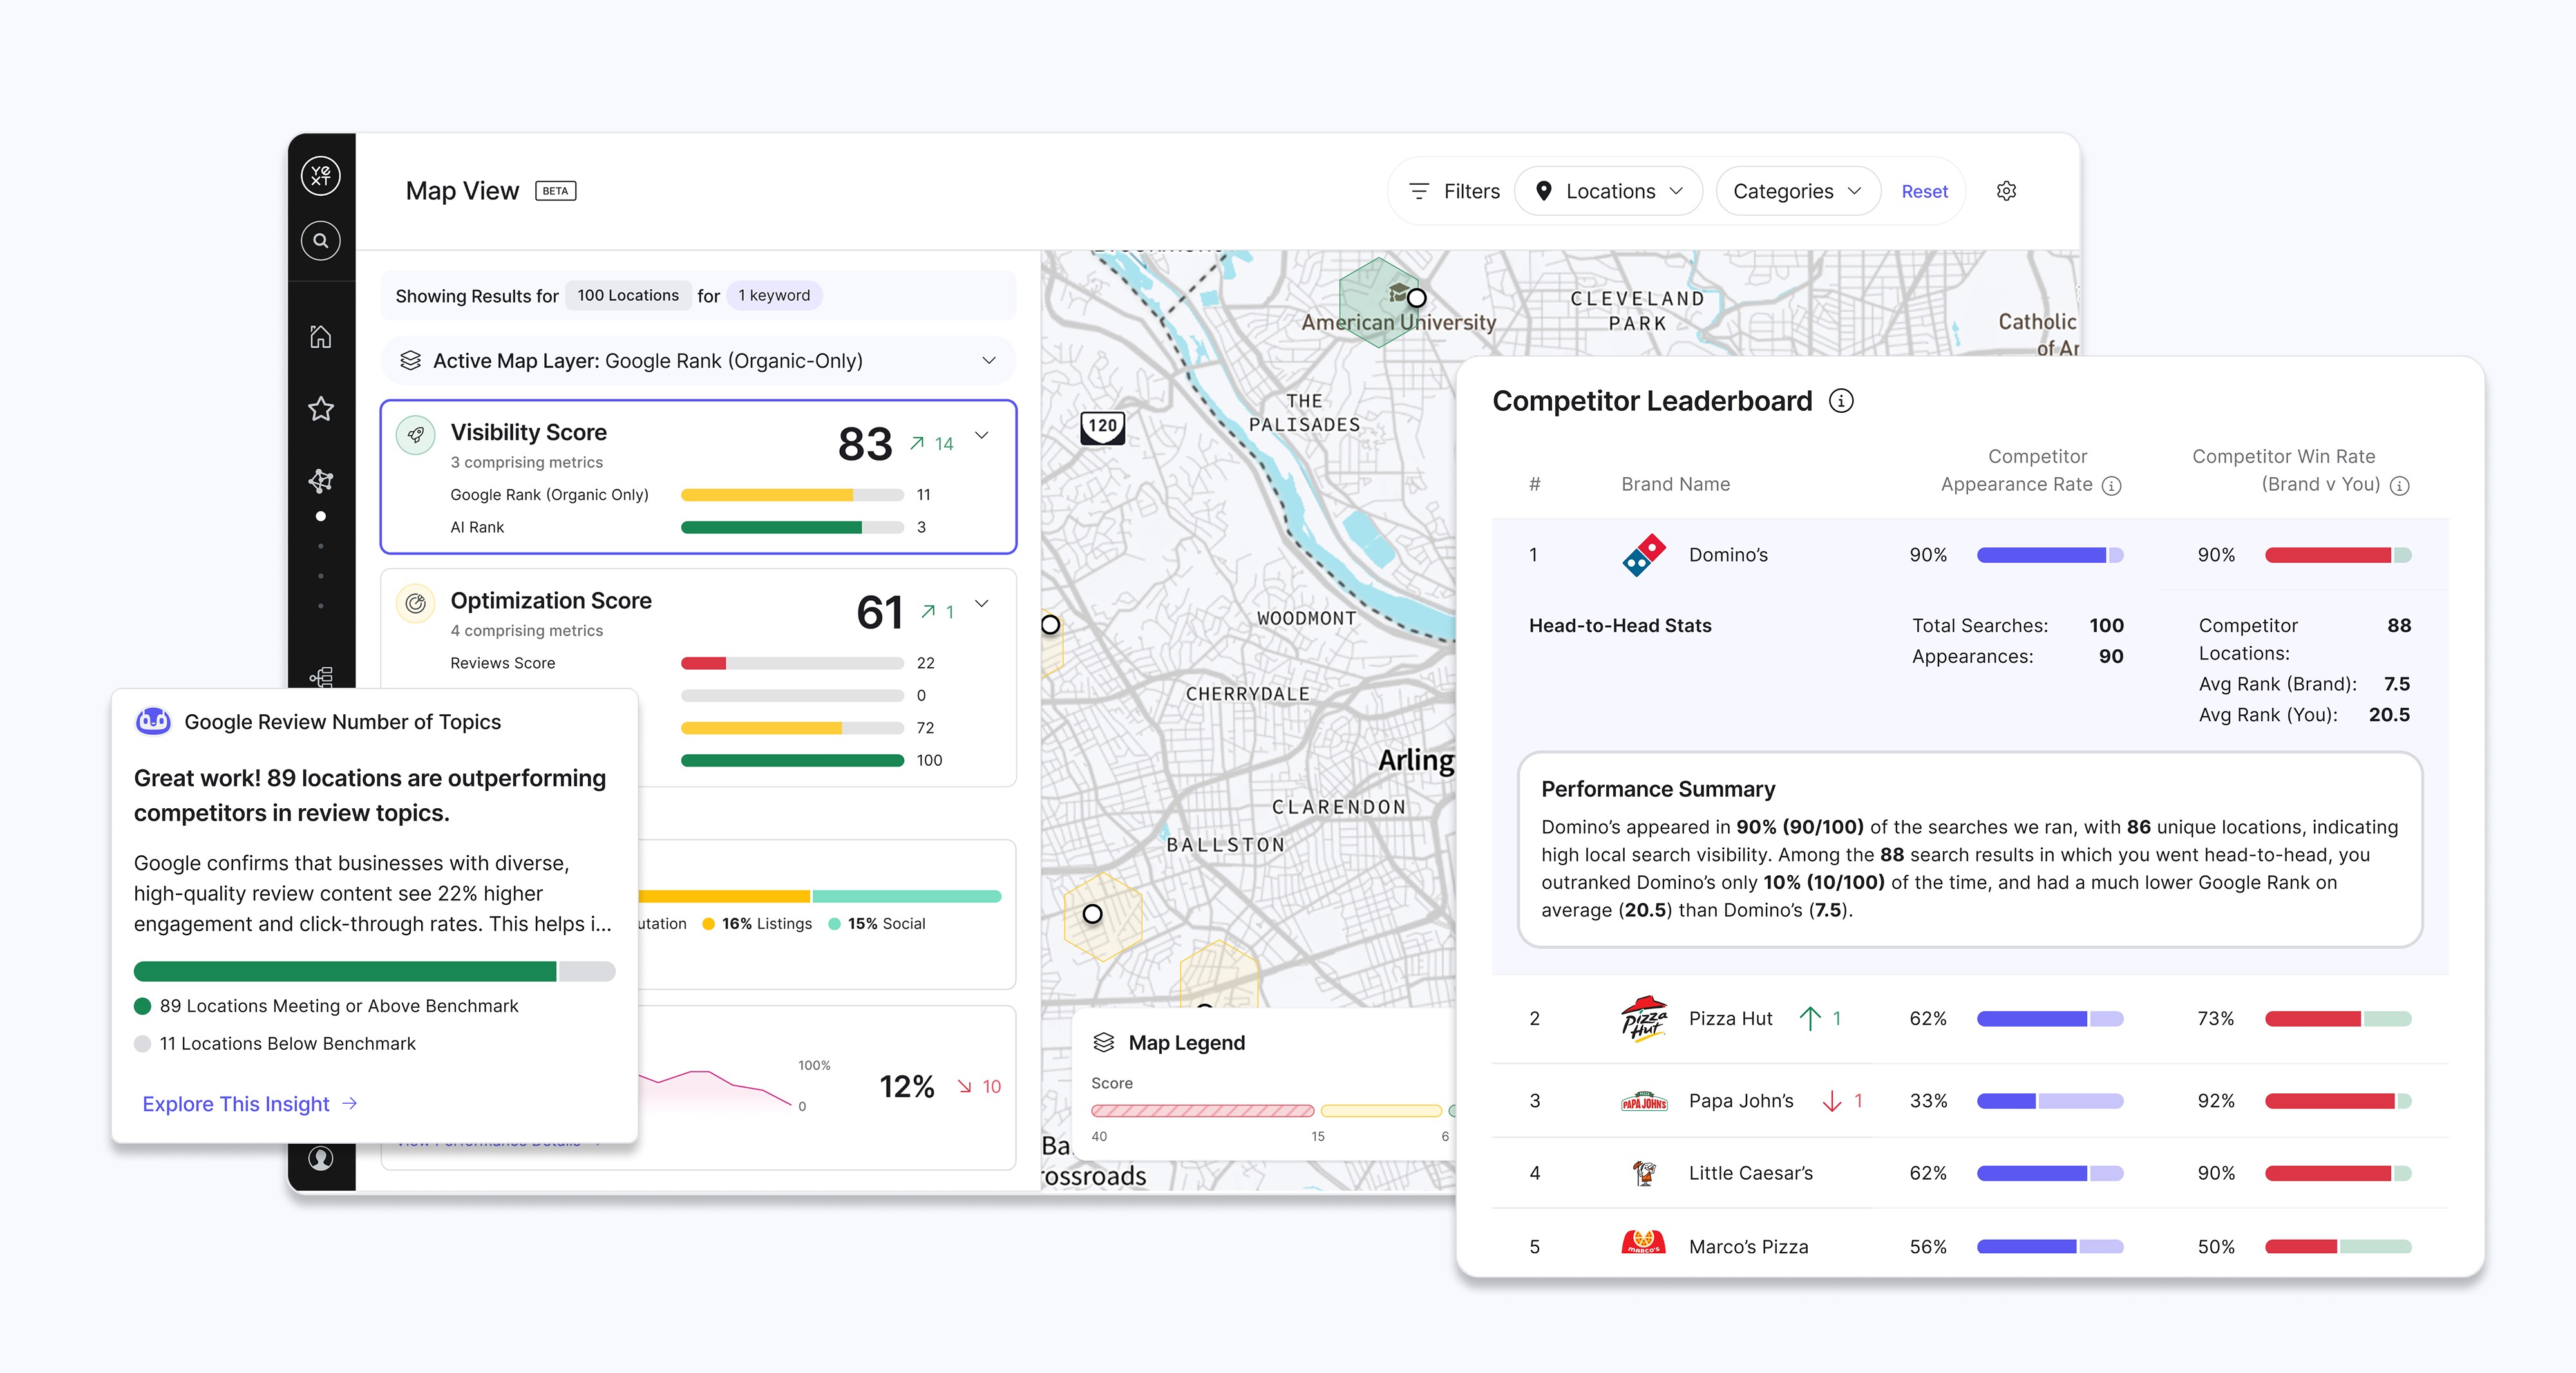The image size is (2576, 1373).
Task: Click the Yext logo icon in sidebar
Action: 320,176
